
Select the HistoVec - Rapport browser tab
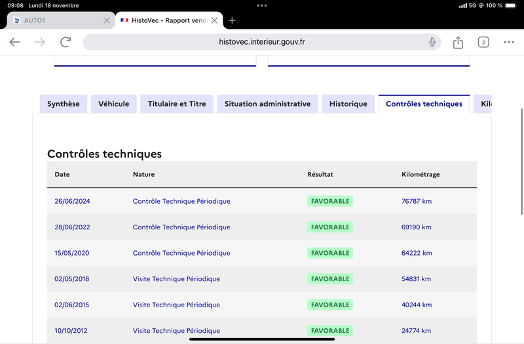pos(169,20)
